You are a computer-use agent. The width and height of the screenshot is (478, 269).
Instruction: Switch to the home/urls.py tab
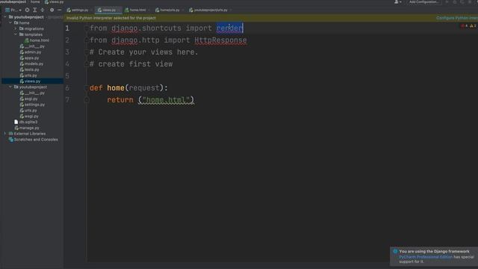tap(170, 10)
